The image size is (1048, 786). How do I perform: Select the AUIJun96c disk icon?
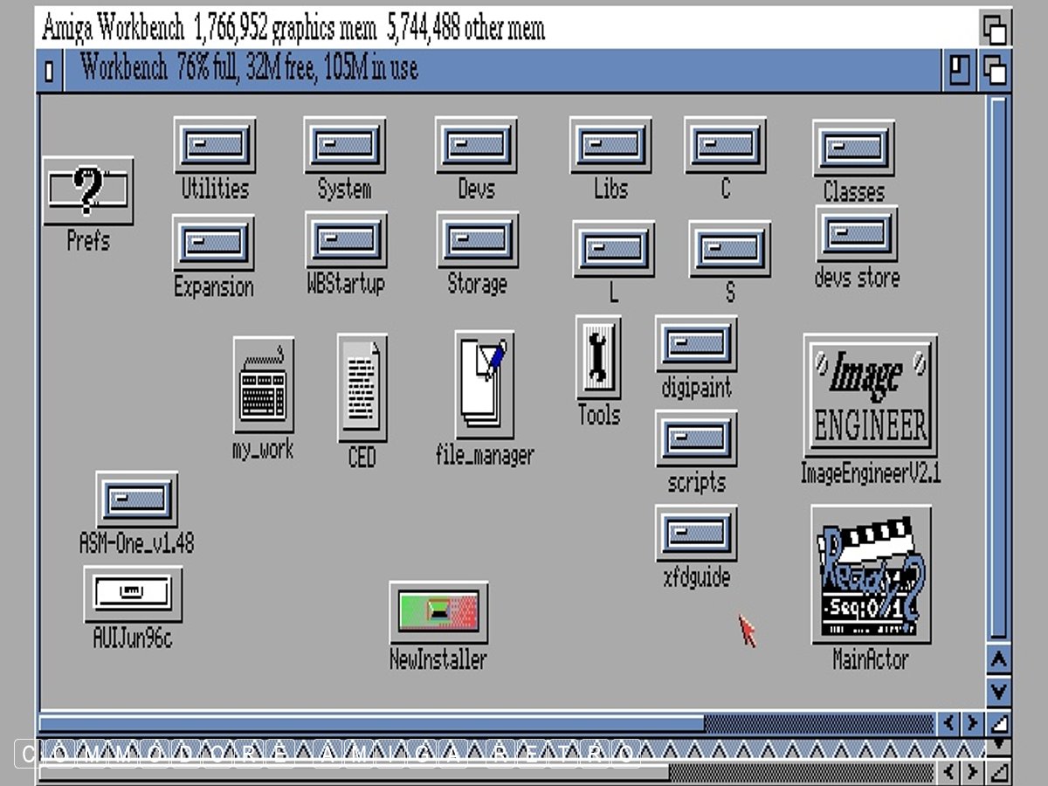point(133,594)
